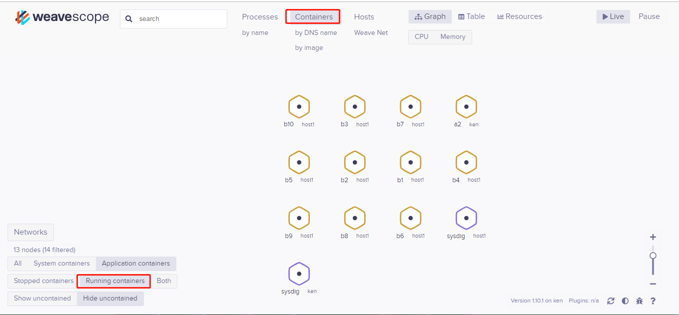This screenshot has width=679, height=315.
Task: Open the a2 container node on ken
Action: pyautogui.click(x=466, y=106)
